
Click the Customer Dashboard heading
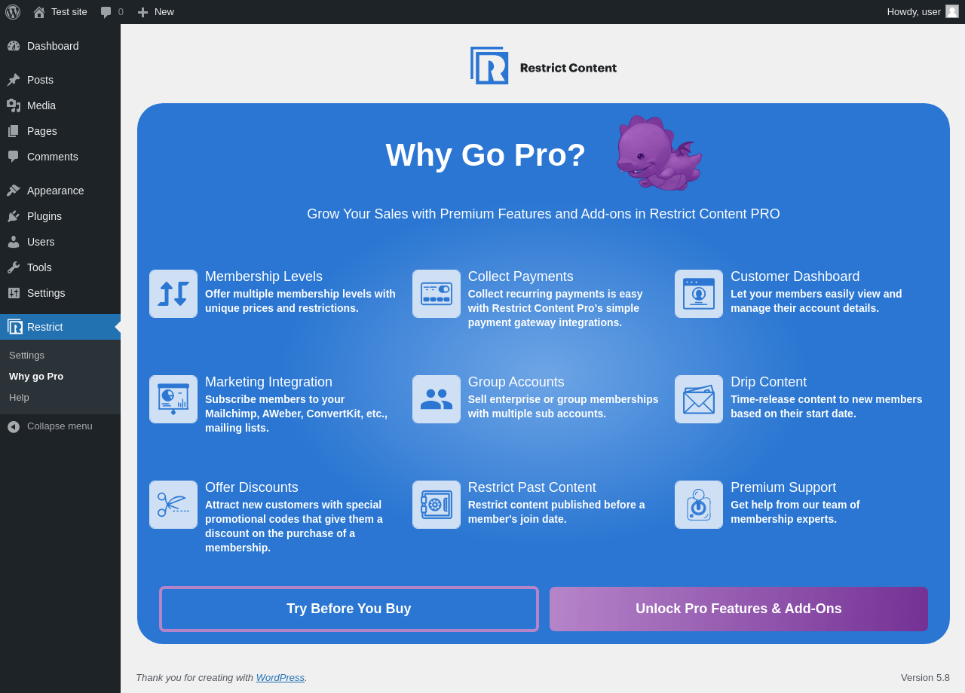pyautogui.click(x=795, y=276)
